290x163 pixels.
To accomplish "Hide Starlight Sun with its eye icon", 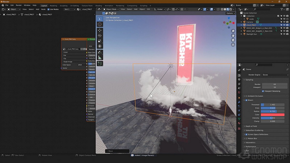I will pos(284,34).
